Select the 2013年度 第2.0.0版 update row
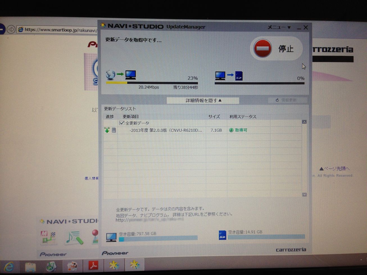This screenshot has width=367, height=275. pos(166,130)
